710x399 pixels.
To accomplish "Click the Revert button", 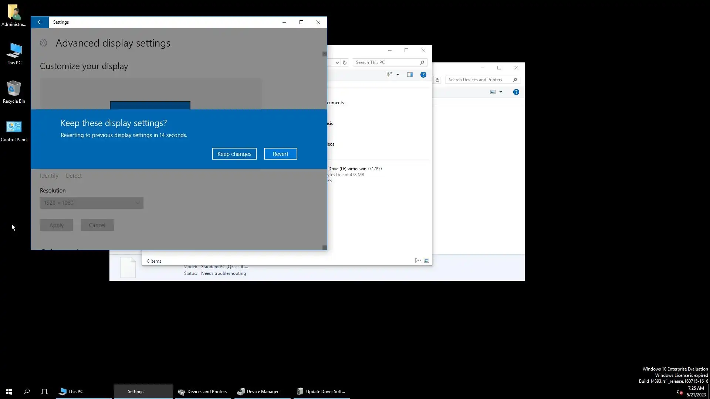I will [280, 154].
